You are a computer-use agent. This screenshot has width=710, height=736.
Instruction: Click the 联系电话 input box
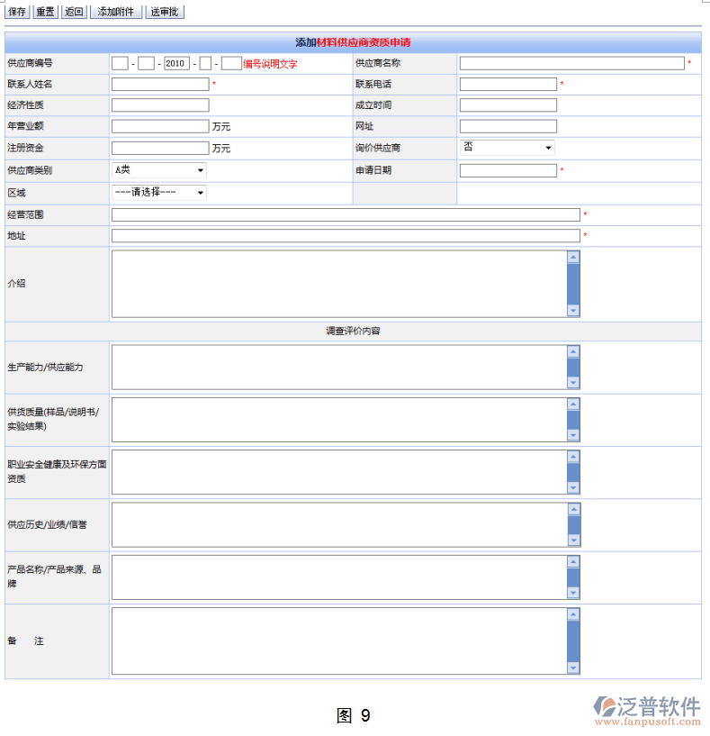click(x=508, y=85)
